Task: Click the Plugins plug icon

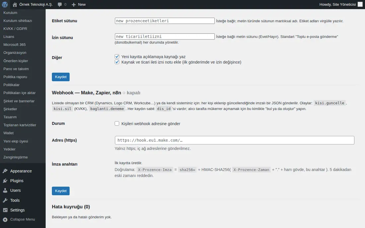Action: click(x=5, y=181)
